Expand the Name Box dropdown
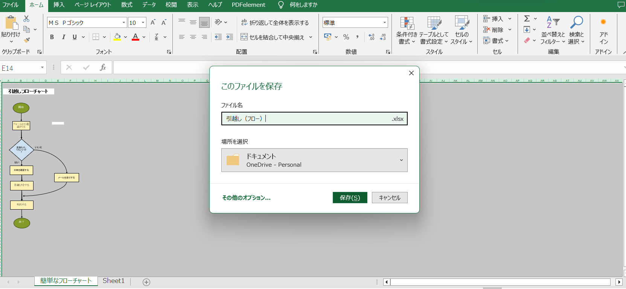 click(x=42, y=68)
